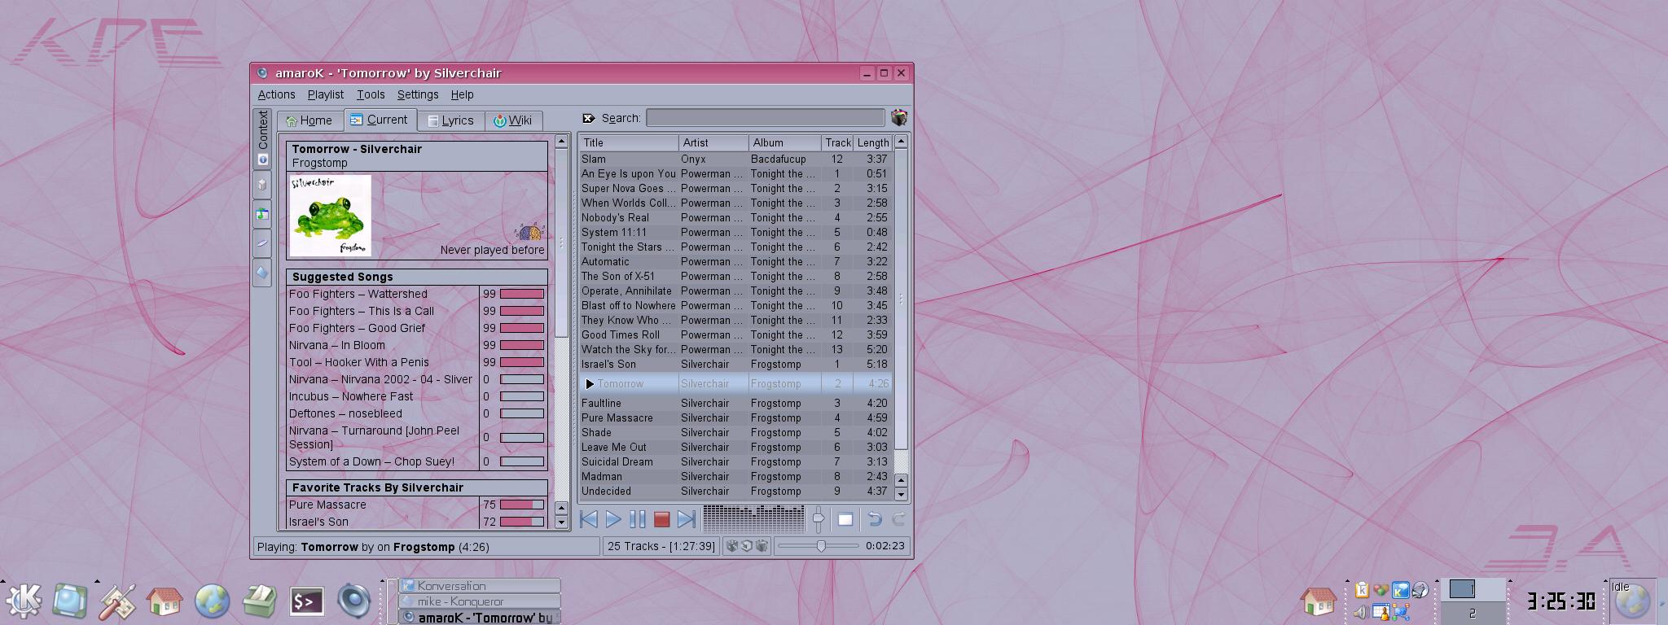The width and height of the screenshot is (1668, 625).
Task: Open suggested song Nirvana – In Bloom
Action: 336,345
